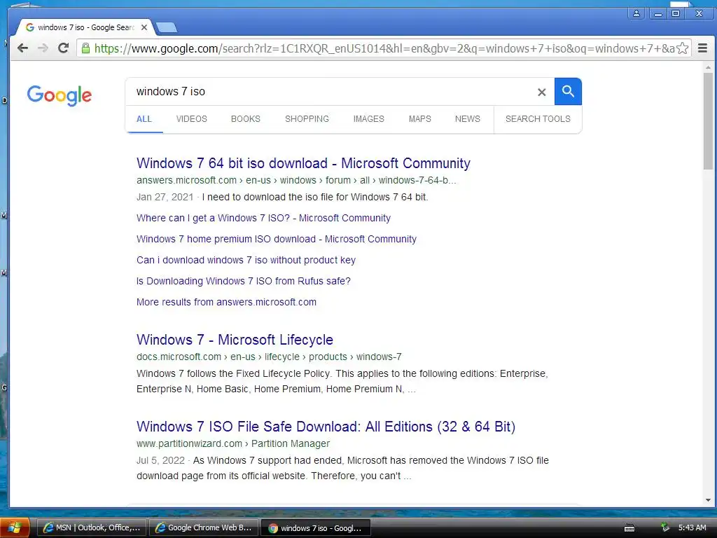Open the SHOPPING tab
This screenshot has width=717, height=538.
(x=307, y=119)
